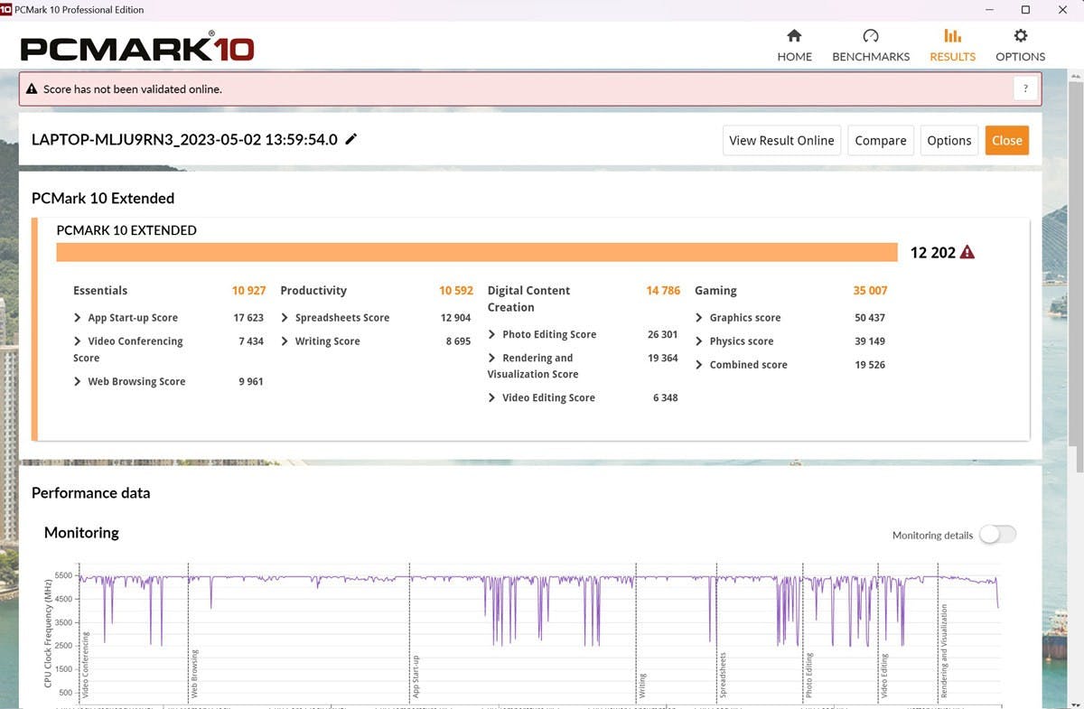
Task: Expand the Spreadsheets Score row
Action: tap(285, 318)
